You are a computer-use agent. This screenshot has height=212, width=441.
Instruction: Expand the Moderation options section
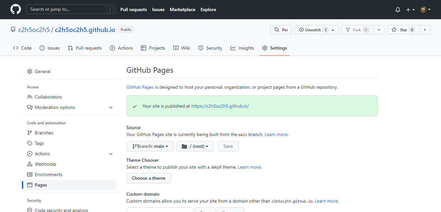pyautogui.click(x=111, y=107)
